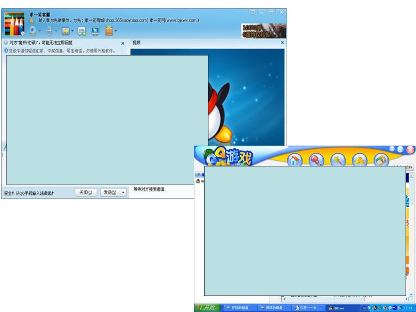The width and height of the screenshot is (416, 312).
Task: Expand the send file dropdown arrow
Action: tap(72, 31)
